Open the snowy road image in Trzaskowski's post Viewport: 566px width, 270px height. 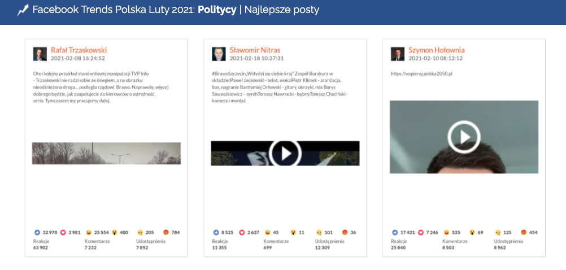106,153
